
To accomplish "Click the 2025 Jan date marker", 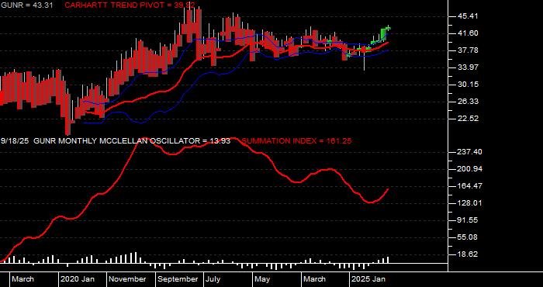I will 368,279.
